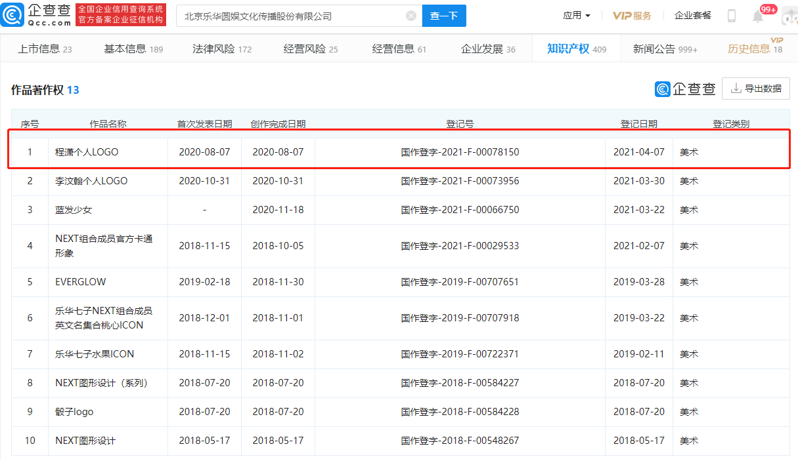Viewport: 798px width, 459px height.
Task: Select work name 蓝发少女
Action: [x=74, y=210]
